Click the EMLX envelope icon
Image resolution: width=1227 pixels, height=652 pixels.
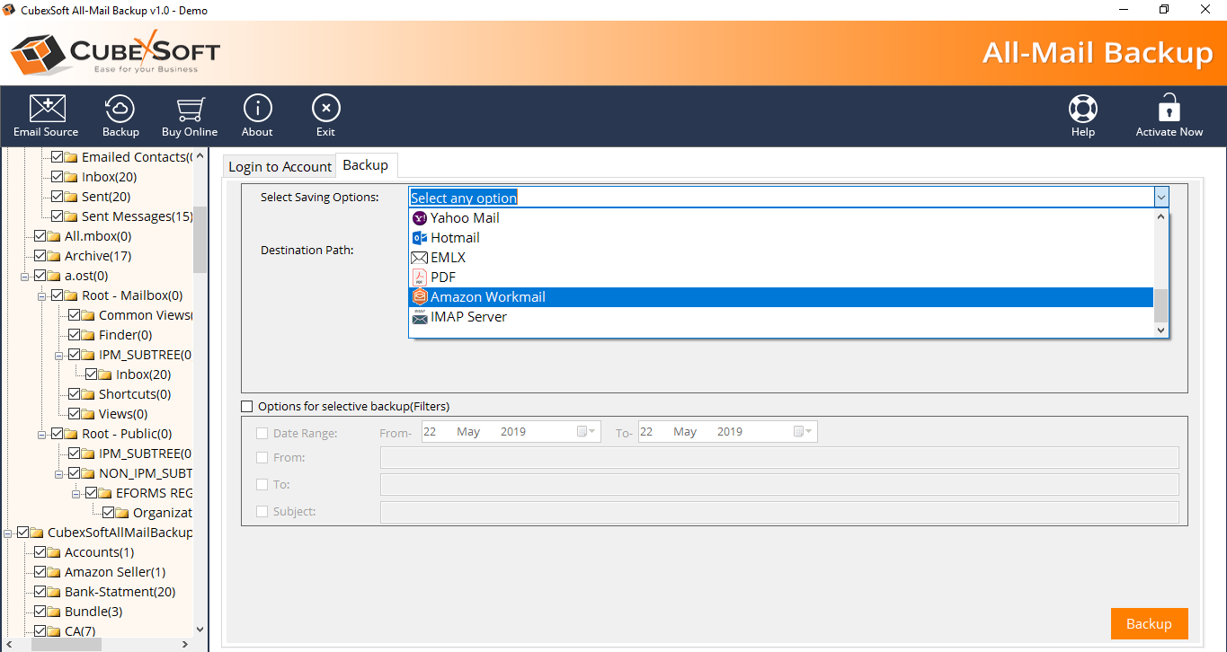coord(419,257)
